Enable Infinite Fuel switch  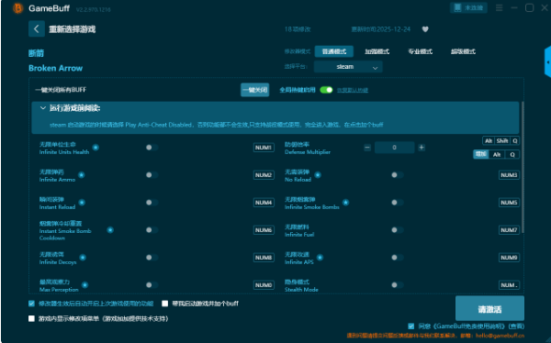397,230
